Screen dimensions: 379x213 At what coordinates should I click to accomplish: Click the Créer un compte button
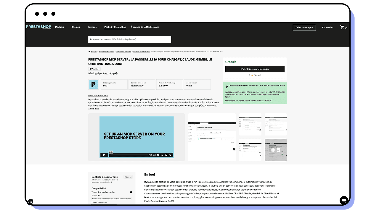click(x=304, y=28)
